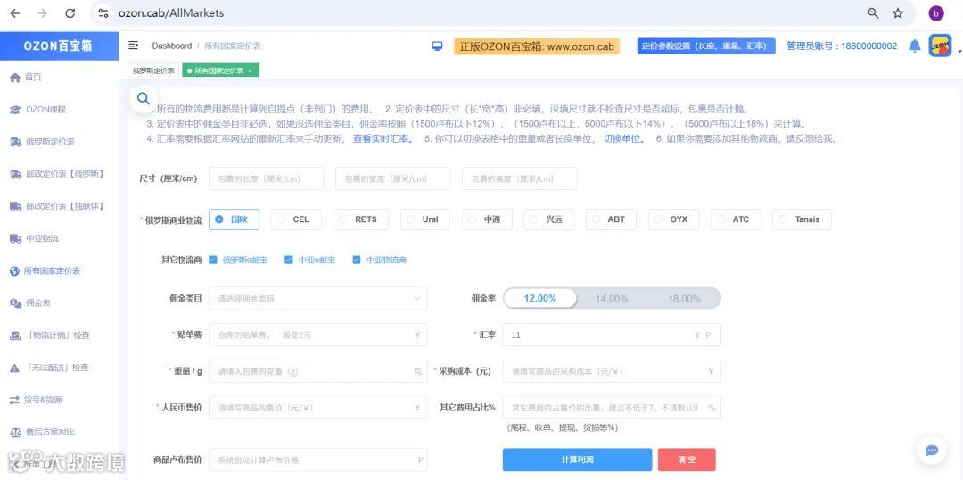The image size is (963, 480).
Task: Click the arrows icon for 货号&货源
Action: [x=15, y=400]
